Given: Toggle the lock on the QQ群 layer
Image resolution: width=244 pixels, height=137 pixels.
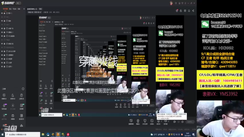Looking at the screenshot, I should (x=4, y=63).
